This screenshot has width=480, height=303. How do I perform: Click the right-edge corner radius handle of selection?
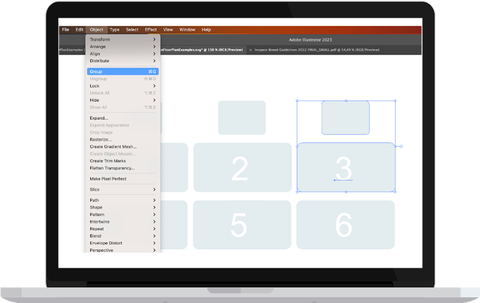[401, 146]
